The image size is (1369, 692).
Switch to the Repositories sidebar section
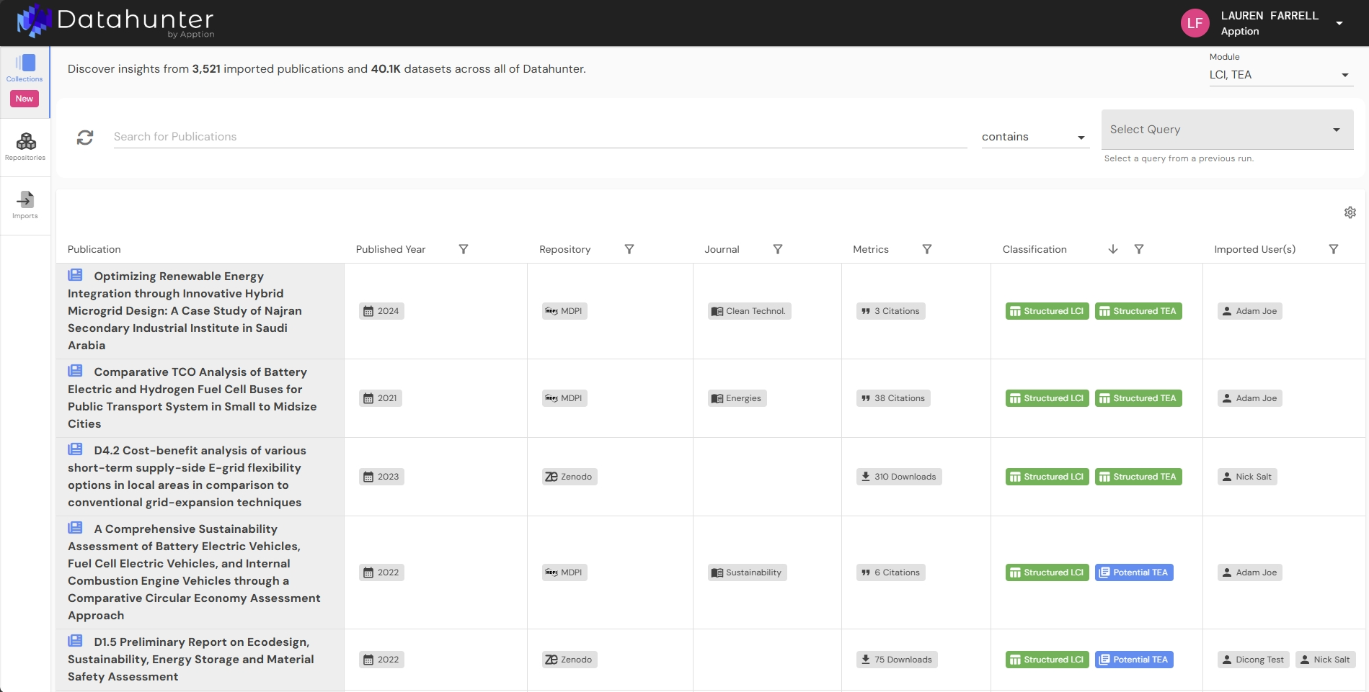pos(25,146)
